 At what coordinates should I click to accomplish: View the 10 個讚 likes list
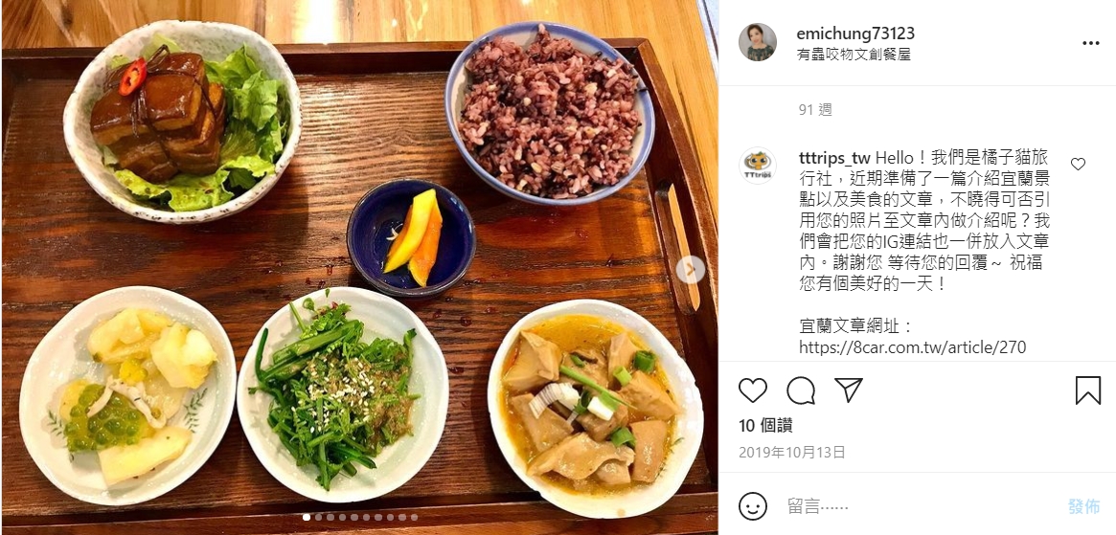tap(765, 426)
